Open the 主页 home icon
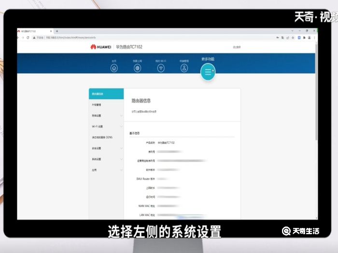Image resolution: width=338 pixels, height=253 pixels. (114, 68)
